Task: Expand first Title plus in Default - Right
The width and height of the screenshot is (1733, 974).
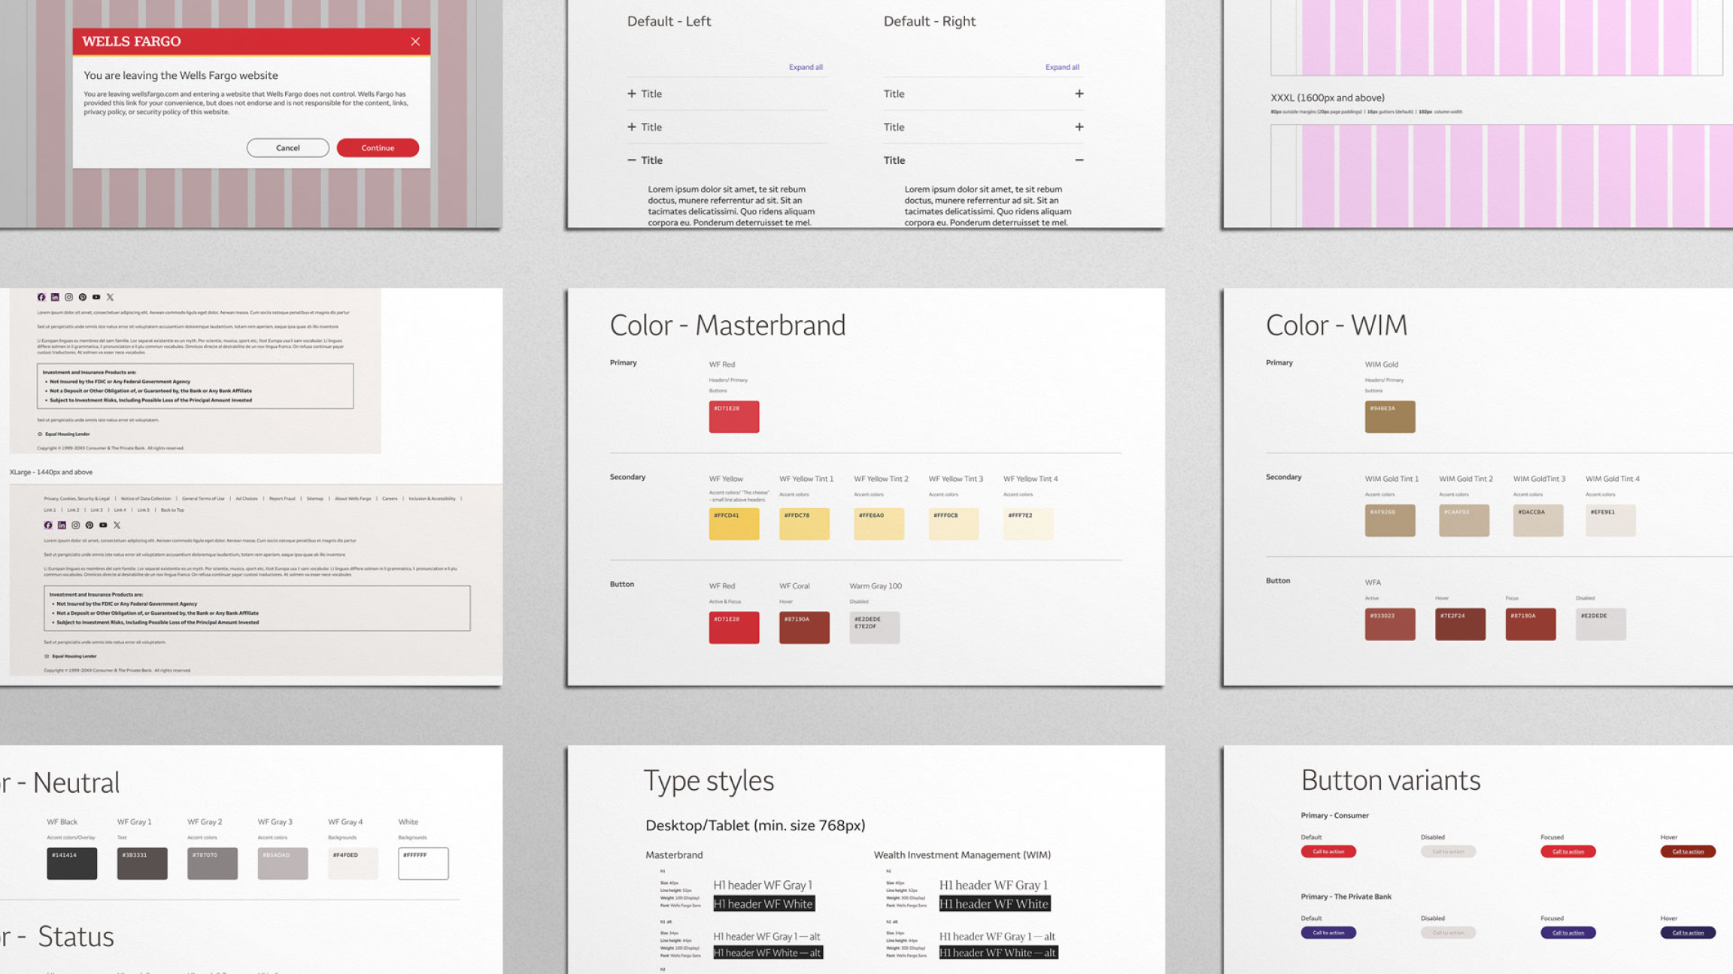Action: tap(1079, 94)
